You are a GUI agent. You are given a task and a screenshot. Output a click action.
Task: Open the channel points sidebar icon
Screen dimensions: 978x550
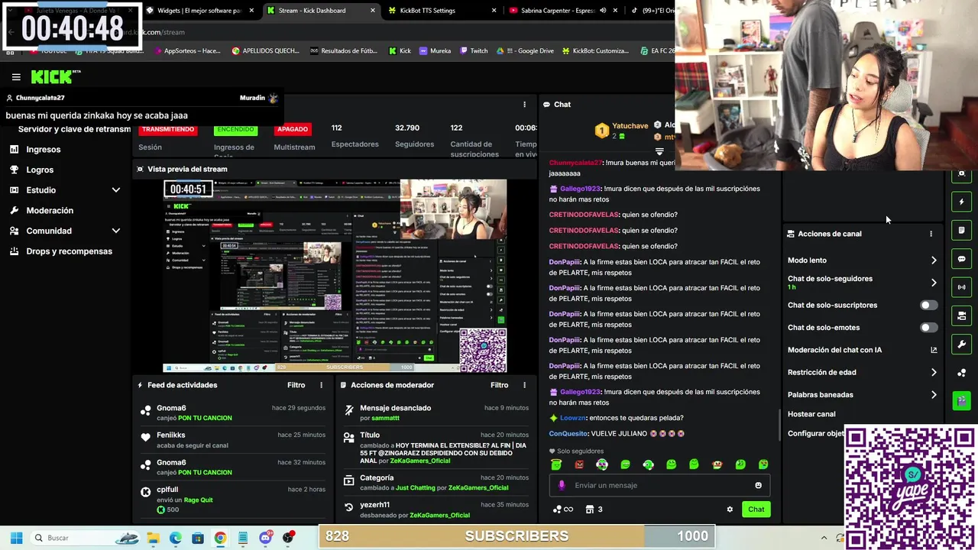961,373
